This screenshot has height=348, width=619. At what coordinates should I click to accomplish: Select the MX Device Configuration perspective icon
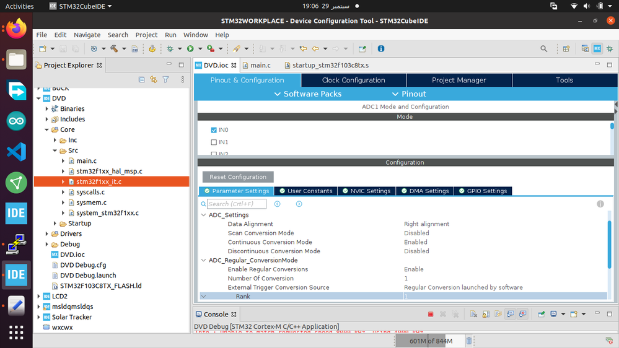pos(597,48)
